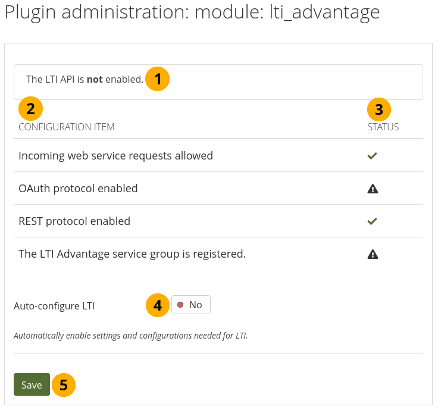Click the warning triangle for OAuth protocol
The height and width of the screenshot is (410, 438).
coord(373,189)
